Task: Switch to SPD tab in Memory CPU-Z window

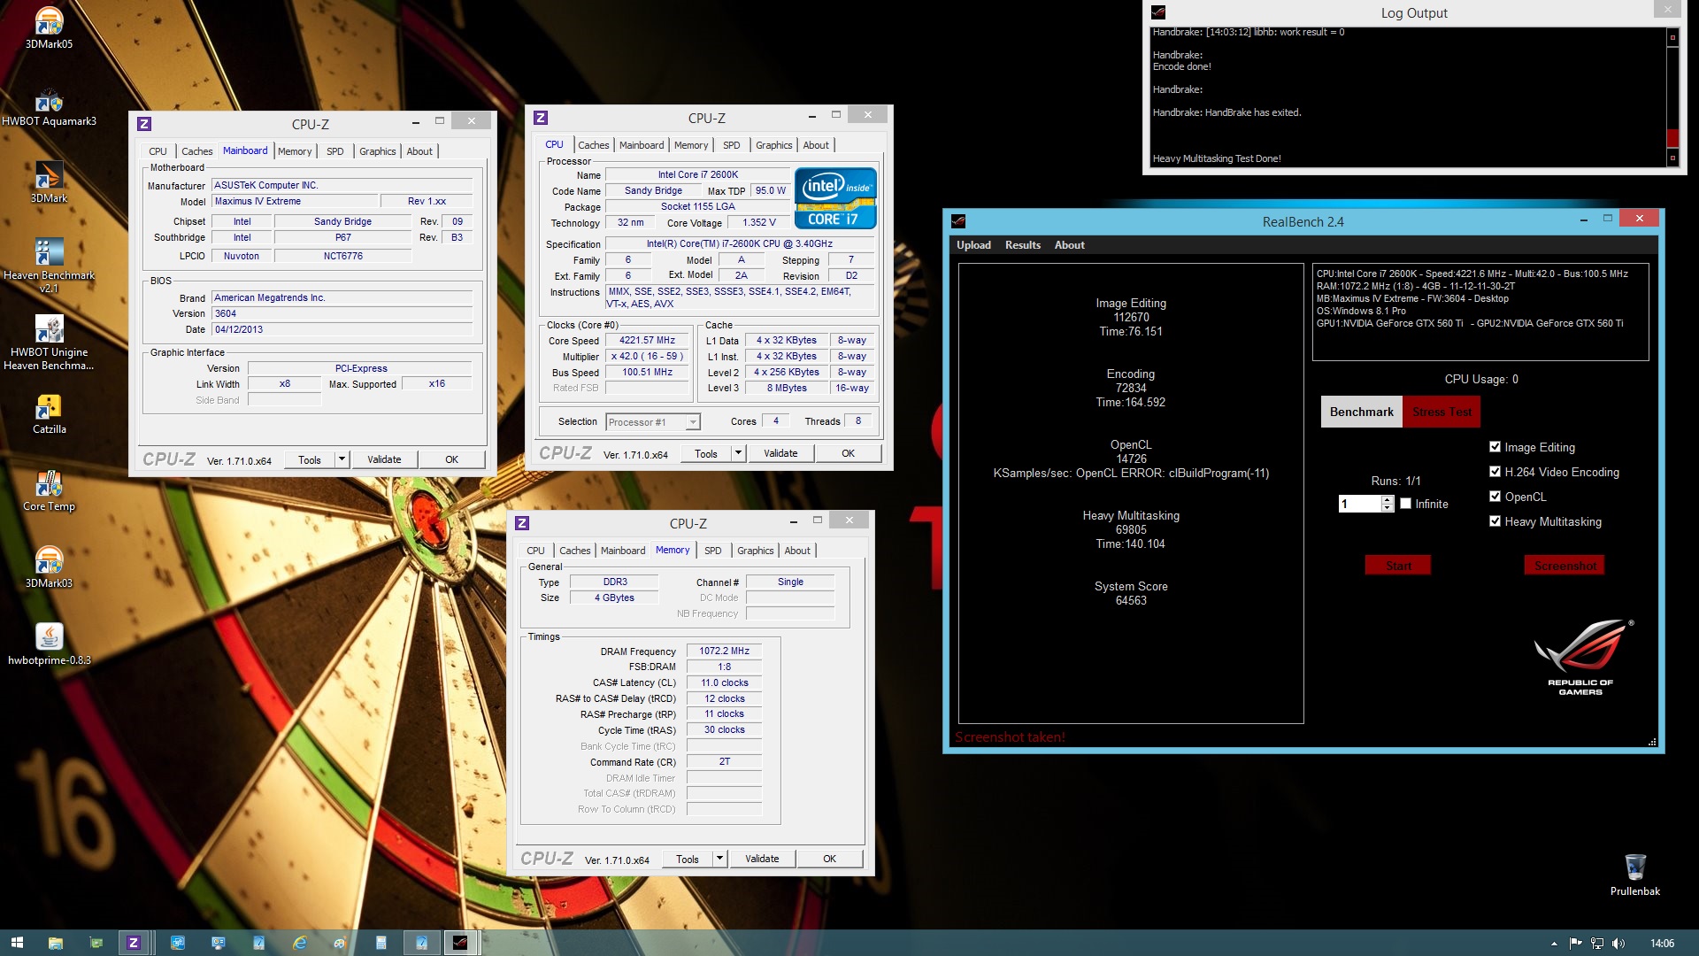Action: point(712,551)
